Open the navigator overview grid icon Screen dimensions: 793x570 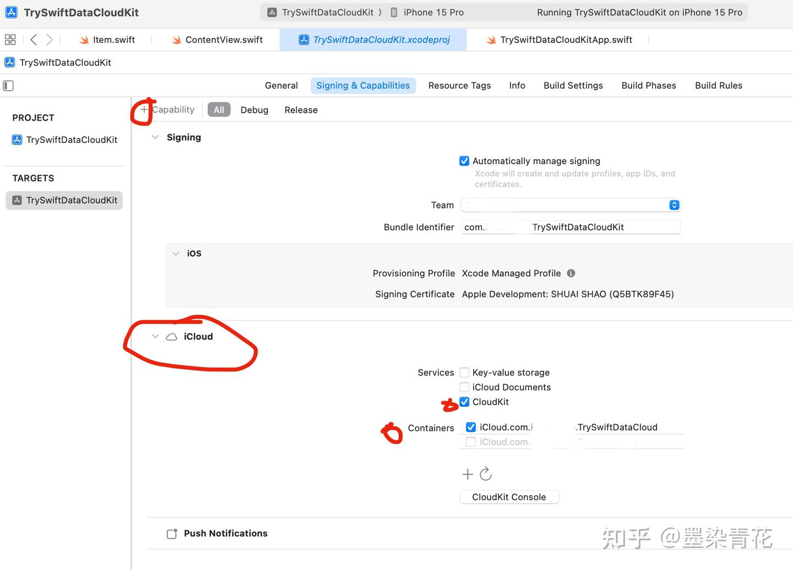click(x=10, y=39)
